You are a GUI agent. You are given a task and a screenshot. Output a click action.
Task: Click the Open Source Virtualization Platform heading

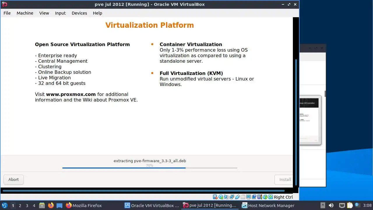tap(82, 44)
